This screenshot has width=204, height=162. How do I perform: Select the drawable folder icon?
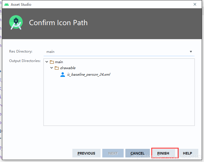coord(57,68)
